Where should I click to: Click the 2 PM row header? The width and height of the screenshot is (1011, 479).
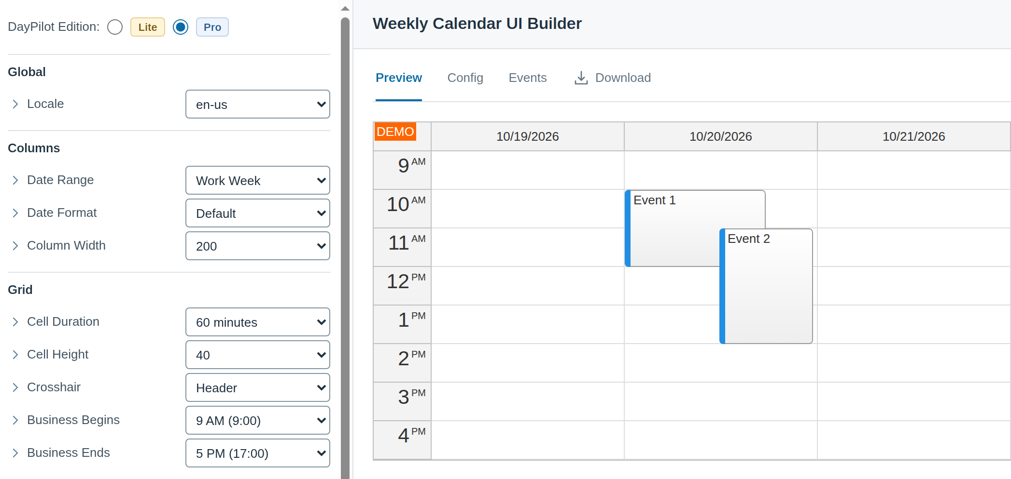402,363
